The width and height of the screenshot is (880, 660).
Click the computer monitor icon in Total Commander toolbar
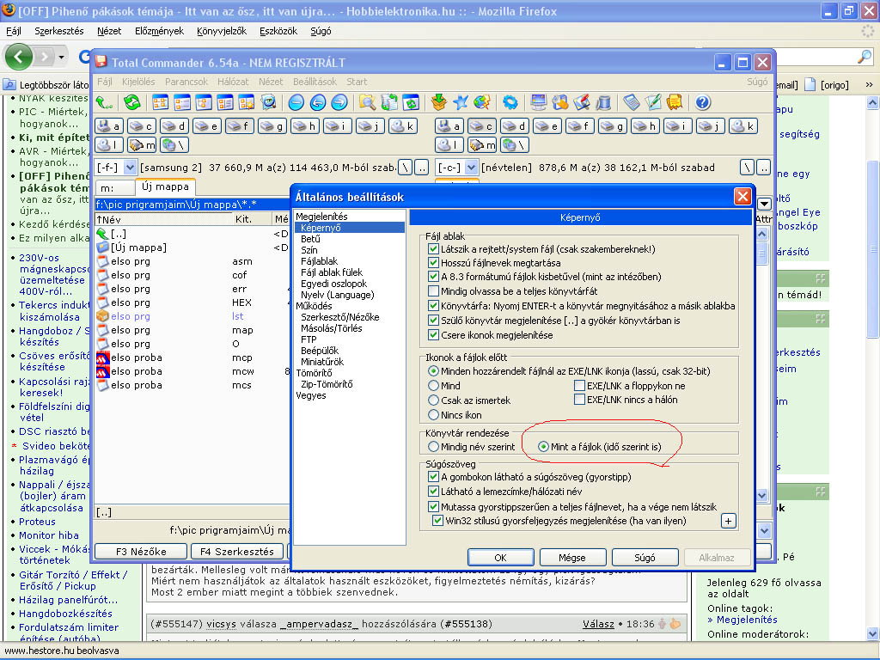[x=539, y=102]
